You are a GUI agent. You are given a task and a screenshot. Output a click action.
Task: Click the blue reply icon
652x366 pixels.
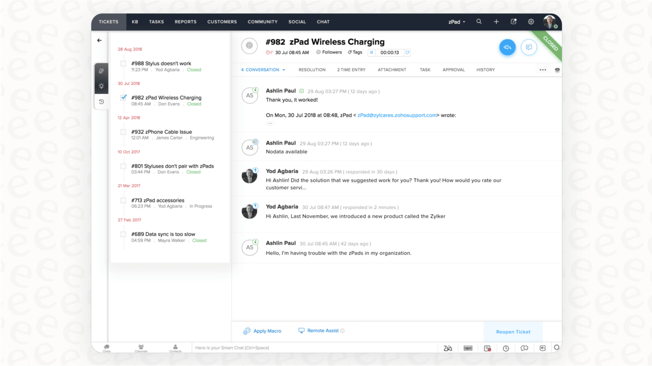tap(507, 47)
